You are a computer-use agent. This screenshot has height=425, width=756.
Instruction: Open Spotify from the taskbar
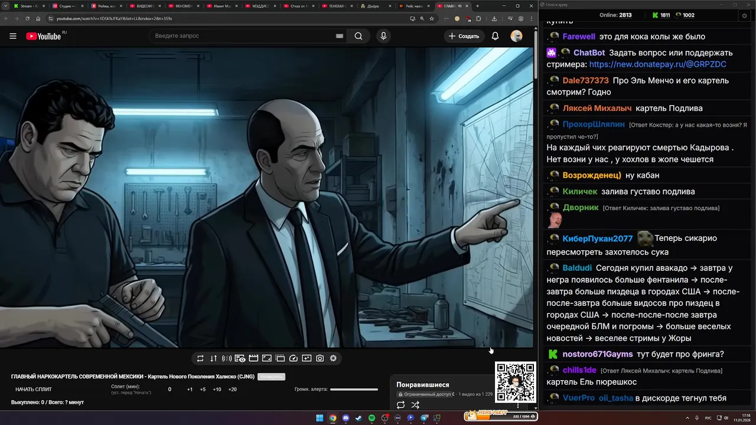point(372,418)
